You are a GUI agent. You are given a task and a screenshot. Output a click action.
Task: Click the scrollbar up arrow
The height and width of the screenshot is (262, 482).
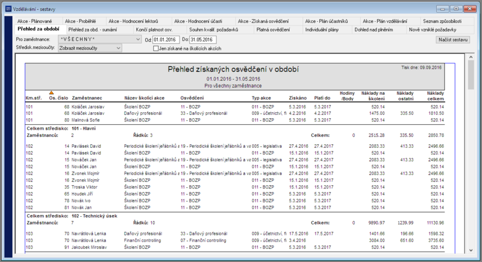point(471,57)
